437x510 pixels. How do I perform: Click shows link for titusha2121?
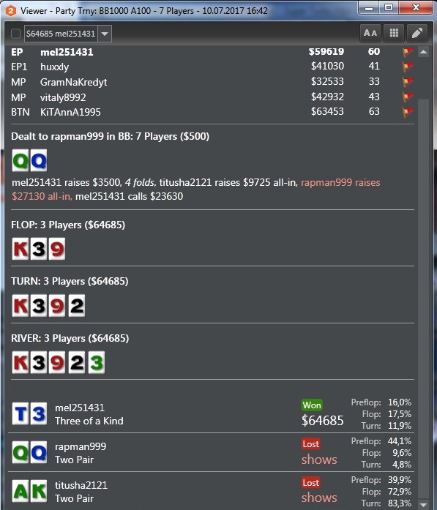tap(319, 498)
